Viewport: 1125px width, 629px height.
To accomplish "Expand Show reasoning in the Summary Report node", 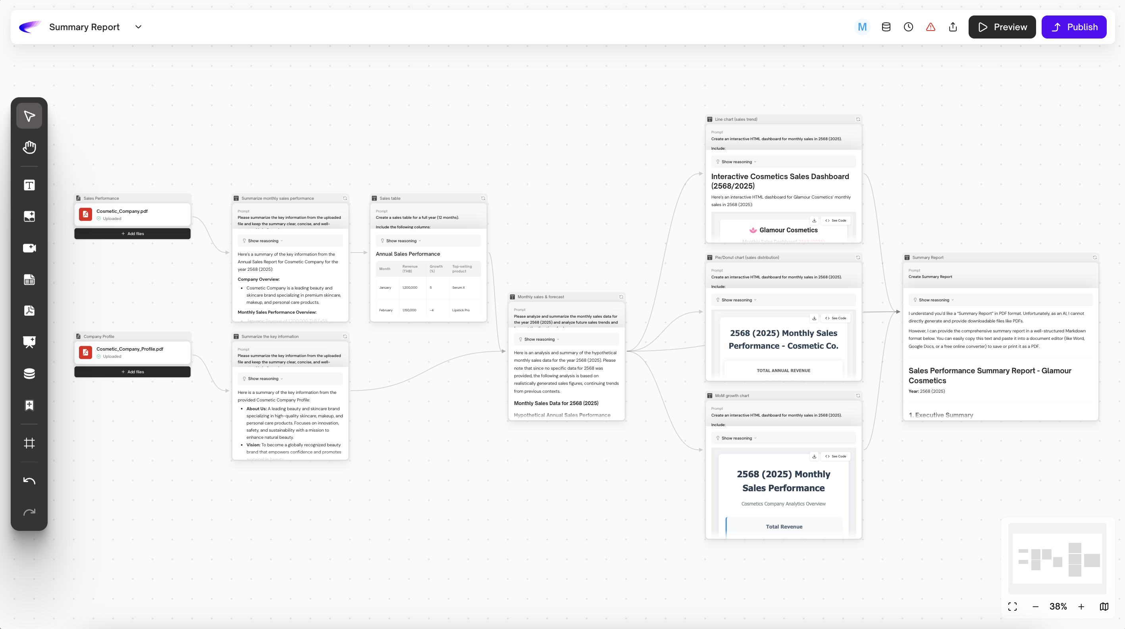I will (934, 300).
